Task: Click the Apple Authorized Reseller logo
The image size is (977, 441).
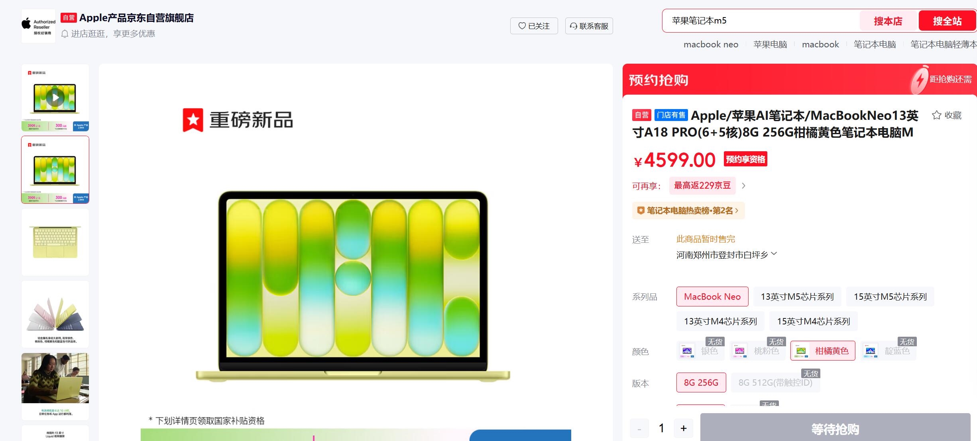Action: (x=39, y=26)
